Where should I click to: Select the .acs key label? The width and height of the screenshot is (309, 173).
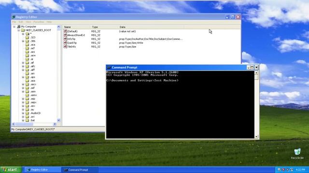(32, 52)
